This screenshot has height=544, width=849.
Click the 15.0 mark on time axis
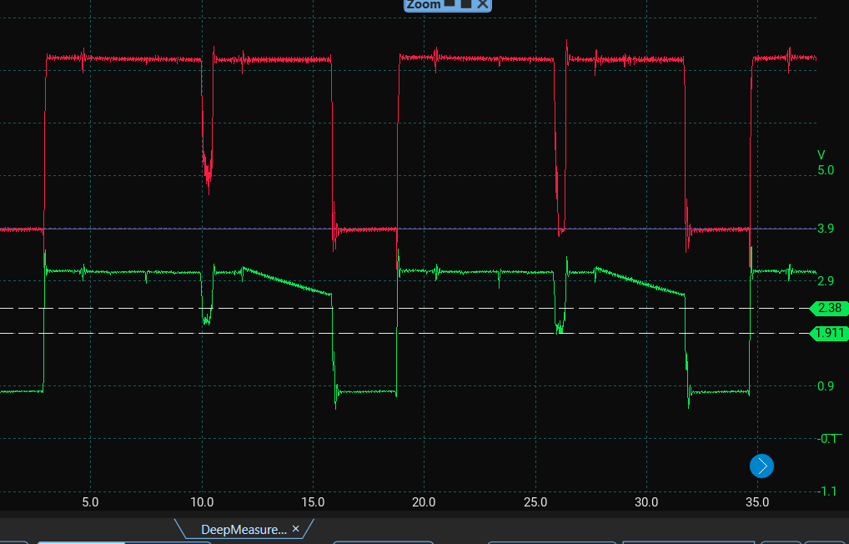coord(313,502)
